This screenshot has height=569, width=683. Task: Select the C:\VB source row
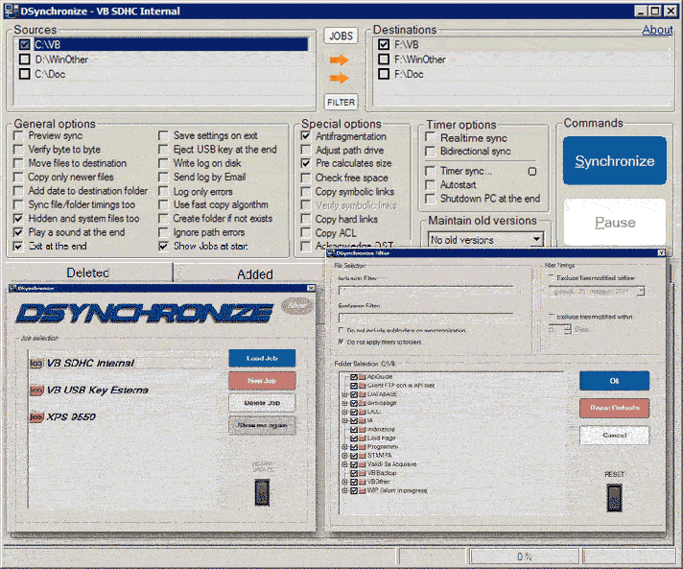click(x=163, y=44)
